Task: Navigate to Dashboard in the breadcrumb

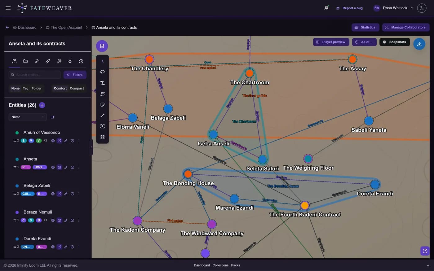Action: tap(25, 27)
